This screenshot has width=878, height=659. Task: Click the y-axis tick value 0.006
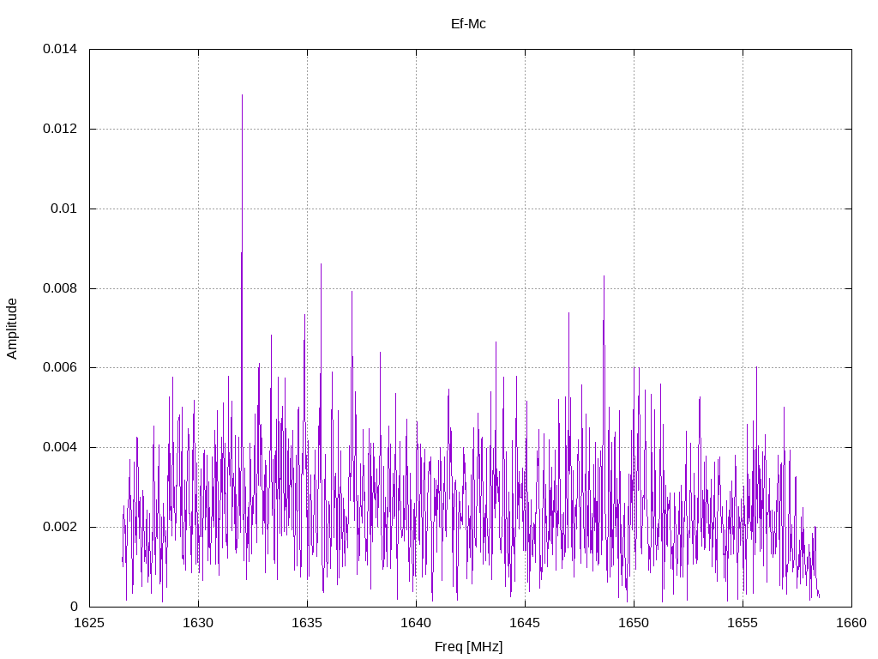tap(60, 367)
